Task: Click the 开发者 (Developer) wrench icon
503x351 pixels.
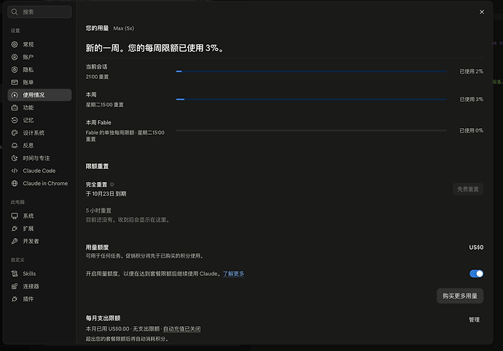Action: click(x=15, y=241)
